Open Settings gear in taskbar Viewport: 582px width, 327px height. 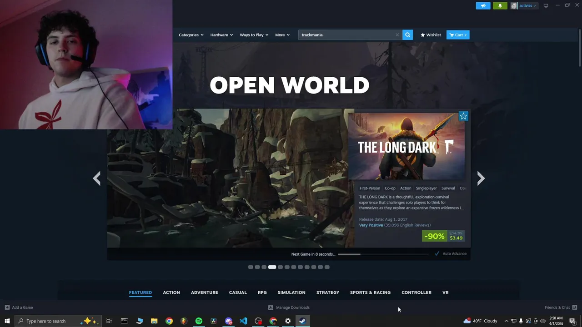click(x=288, y=321)
